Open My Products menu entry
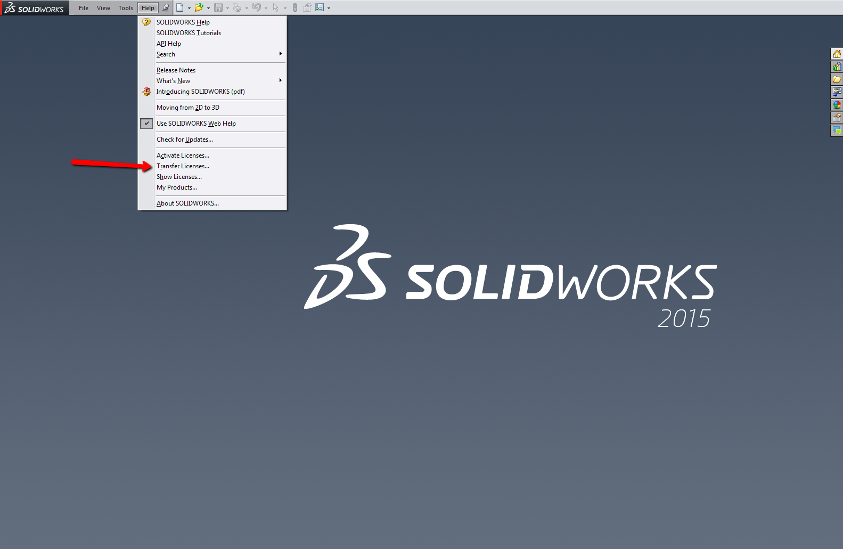This screenshot has height=549, width=843. tap(177, 187)
